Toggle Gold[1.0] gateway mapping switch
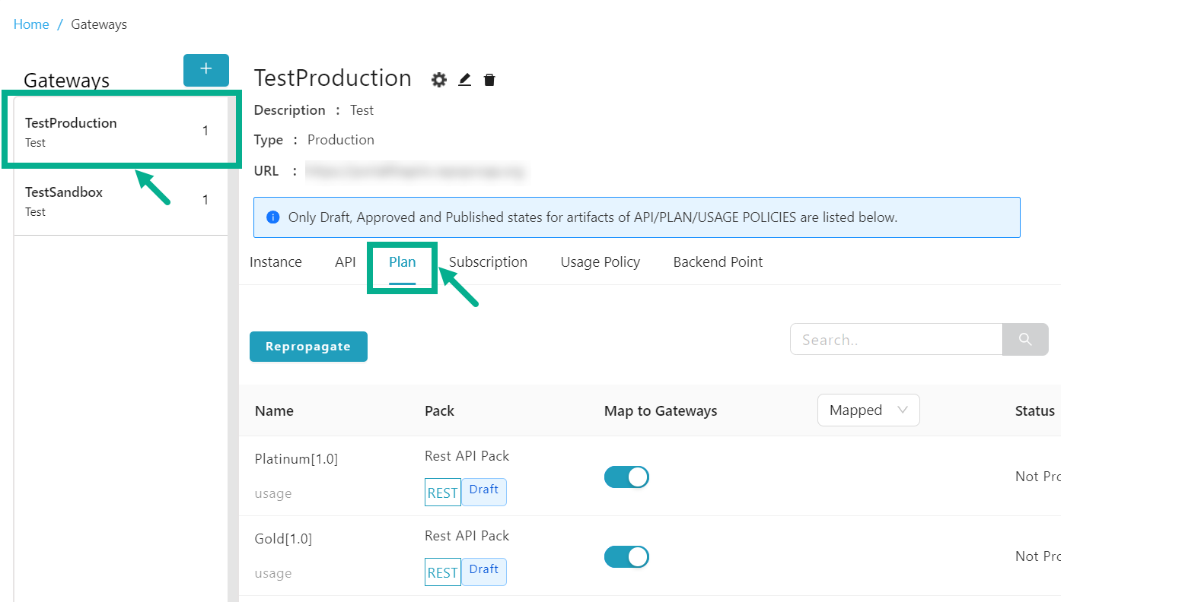This screenshot has width=1201, height=602. click(626, 556)
